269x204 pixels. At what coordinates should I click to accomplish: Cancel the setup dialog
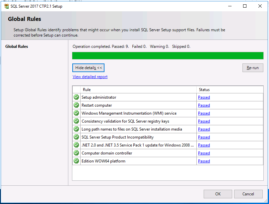pyautogui.click(x=248, y=194)
